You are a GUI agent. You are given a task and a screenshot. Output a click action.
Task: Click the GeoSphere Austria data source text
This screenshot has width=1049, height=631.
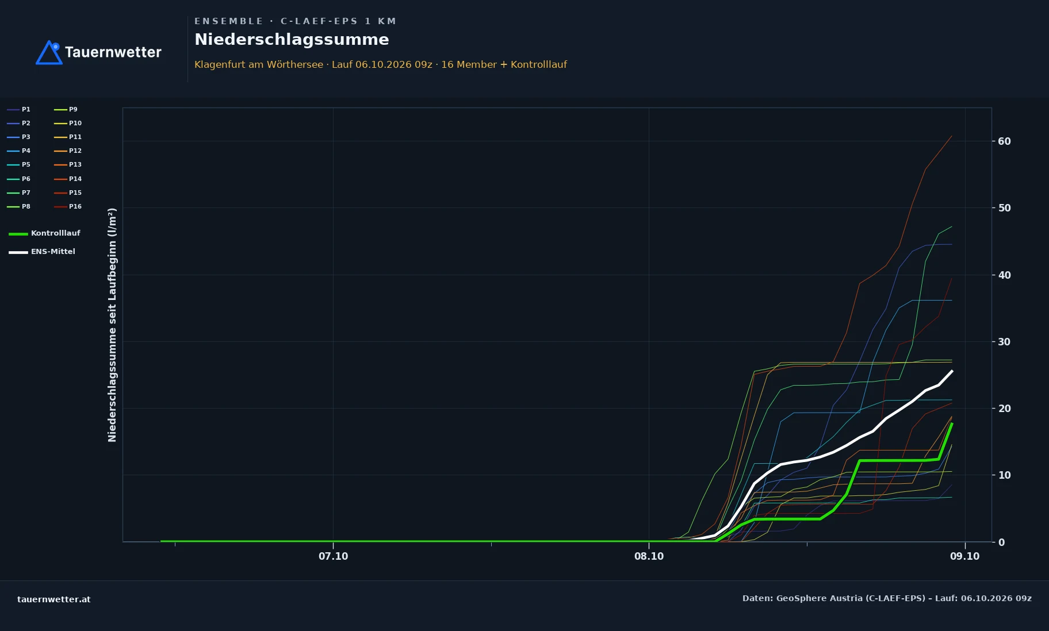click(x=887, y=598)
